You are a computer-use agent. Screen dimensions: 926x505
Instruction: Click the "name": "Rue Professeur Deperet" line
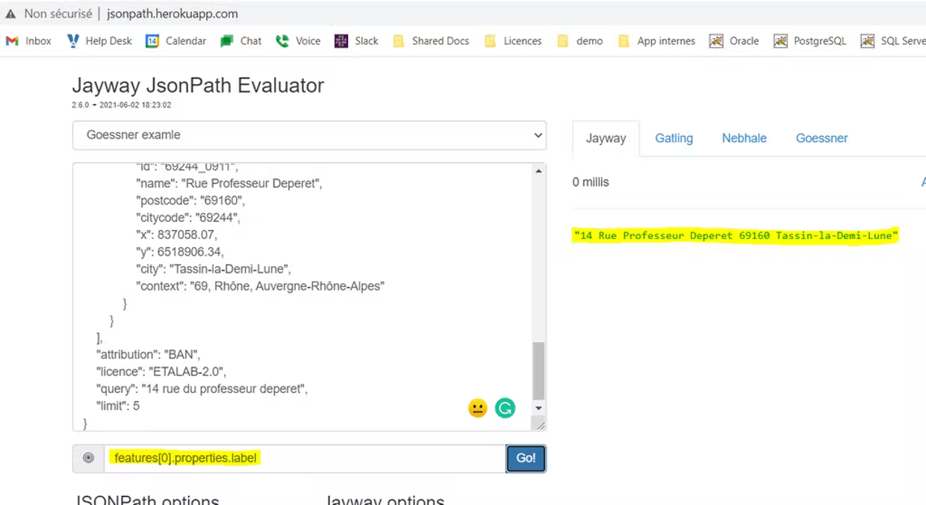pos(229,183)
